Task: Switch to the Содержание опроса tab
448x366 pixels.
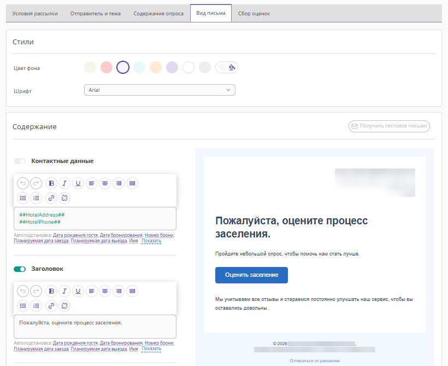Action: [158, 14]
